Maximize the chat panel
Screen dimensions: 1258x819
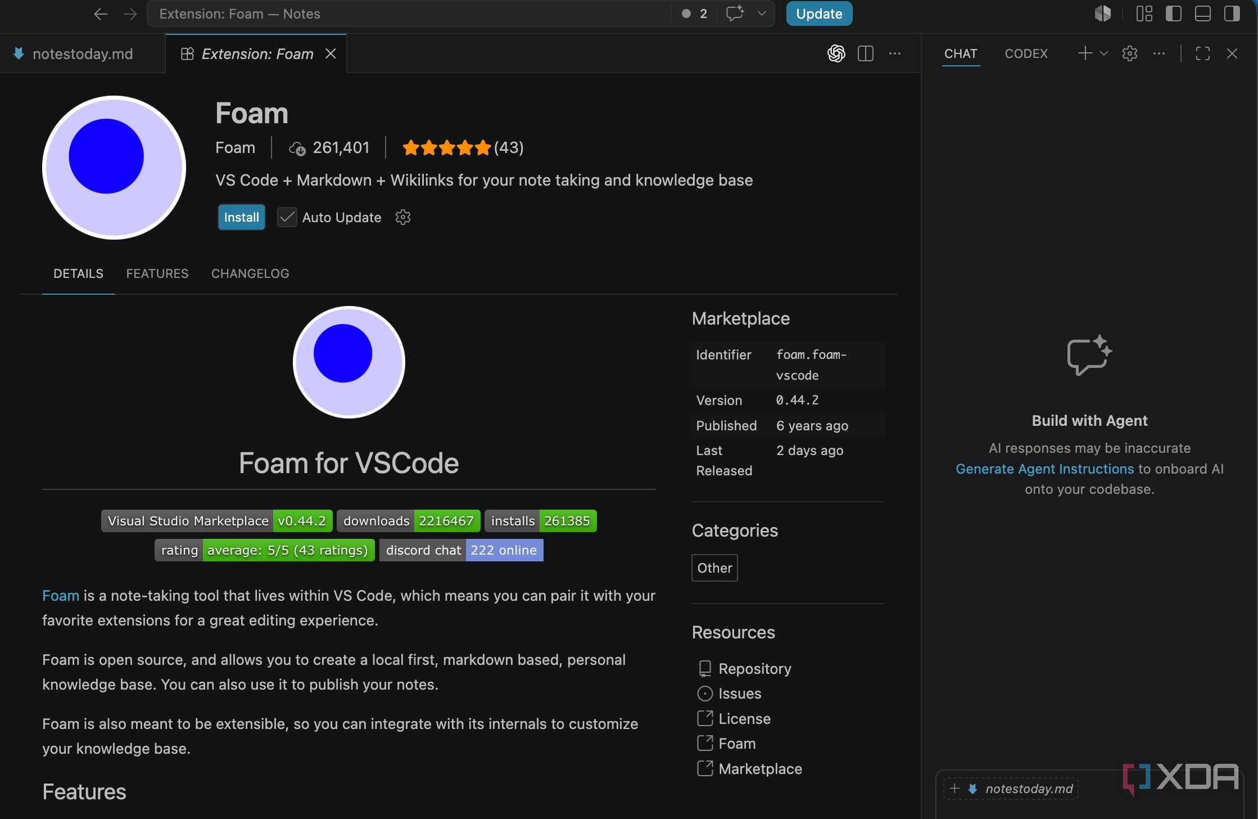point(1203,53)
